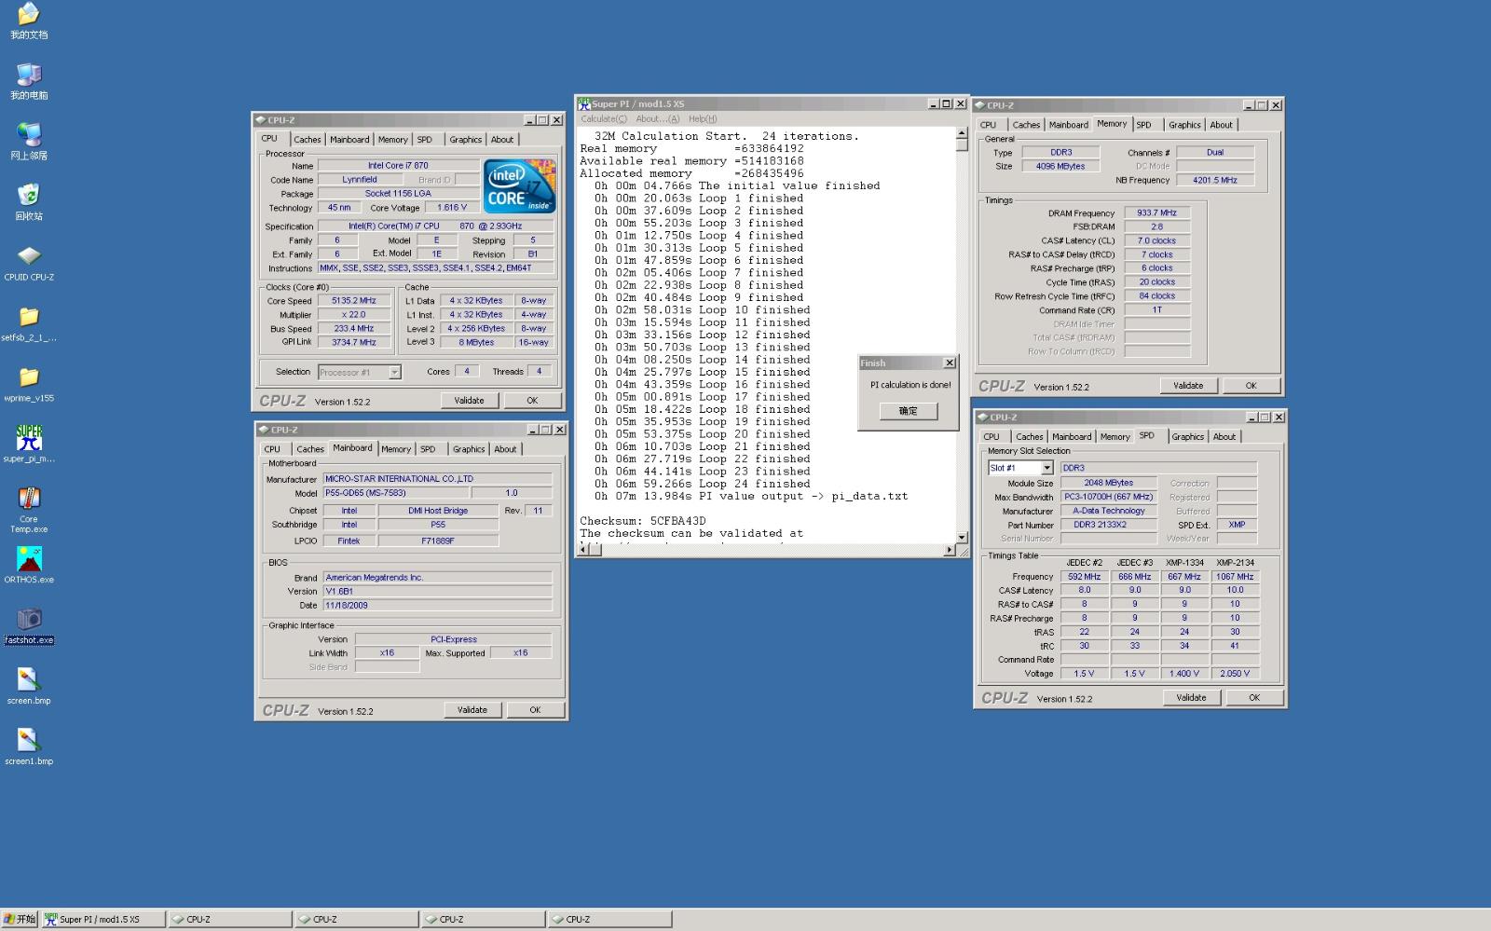The height and width of the screenshot is (931, 1491).
Task: Open the Slot #1 memory slot dropdown
Action: click(x=1046, y=468)
